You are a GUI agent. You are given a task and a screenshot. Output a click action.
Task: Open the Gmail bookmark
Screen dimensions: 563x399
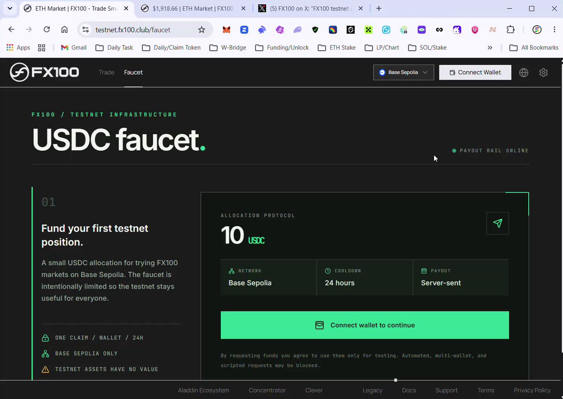point(74,47)
